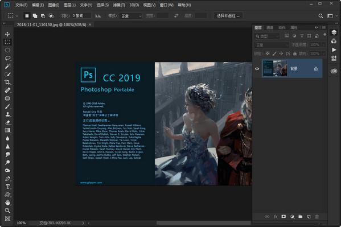Click the 选择并遮住 button

coord(228,16)
